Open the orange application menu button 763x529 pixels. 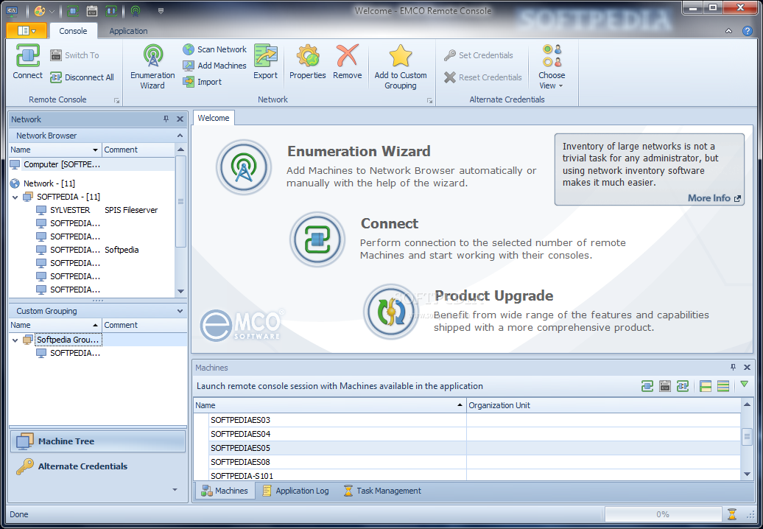pyautogui.click(x=27, y=31)
